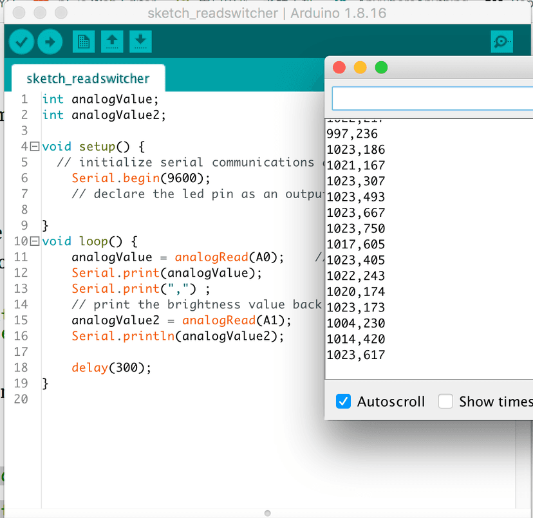Save the sketch using the down-arrow icon
Viewport: 533px width, 518px height.
pyautogui.click(x=140, y=41)
